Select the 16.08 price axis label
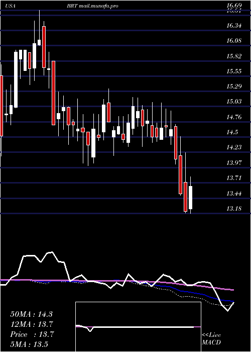251x352 pixels. (234, 41)
